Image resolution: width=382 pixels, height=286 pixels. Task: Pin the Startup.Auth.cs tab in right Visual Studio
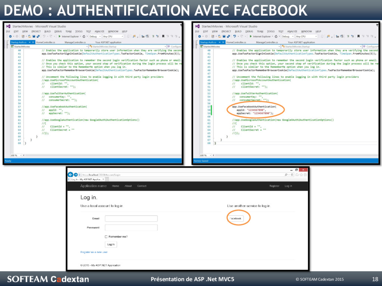coord(219,42)
